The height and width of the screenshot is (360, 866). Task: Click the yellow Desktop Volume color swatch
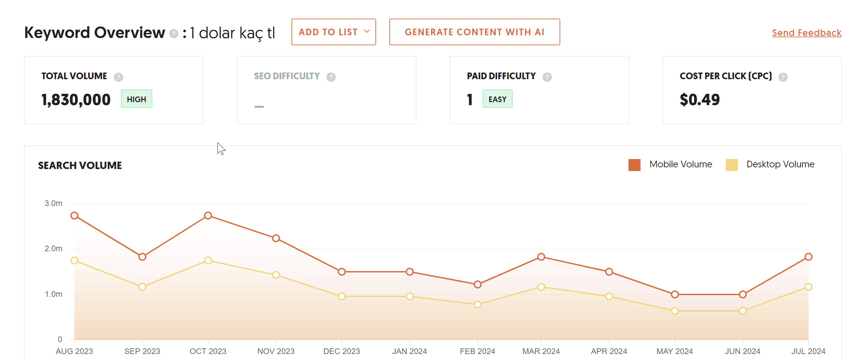(x=731, y=165)
